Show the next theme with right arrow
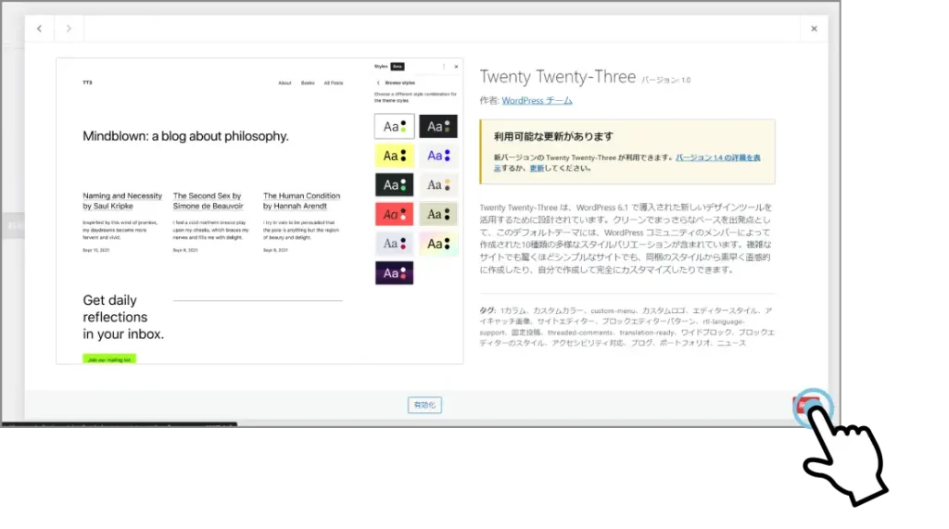This screenshot has height=529, width=949. [69, 29]
